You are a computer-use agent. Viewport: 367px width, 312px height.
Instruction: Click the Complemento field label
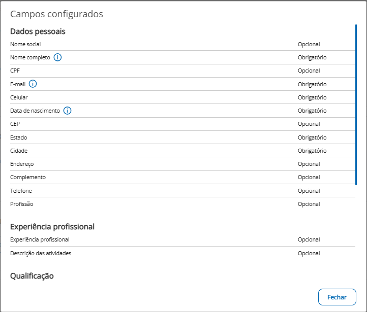tap(28, 177)
